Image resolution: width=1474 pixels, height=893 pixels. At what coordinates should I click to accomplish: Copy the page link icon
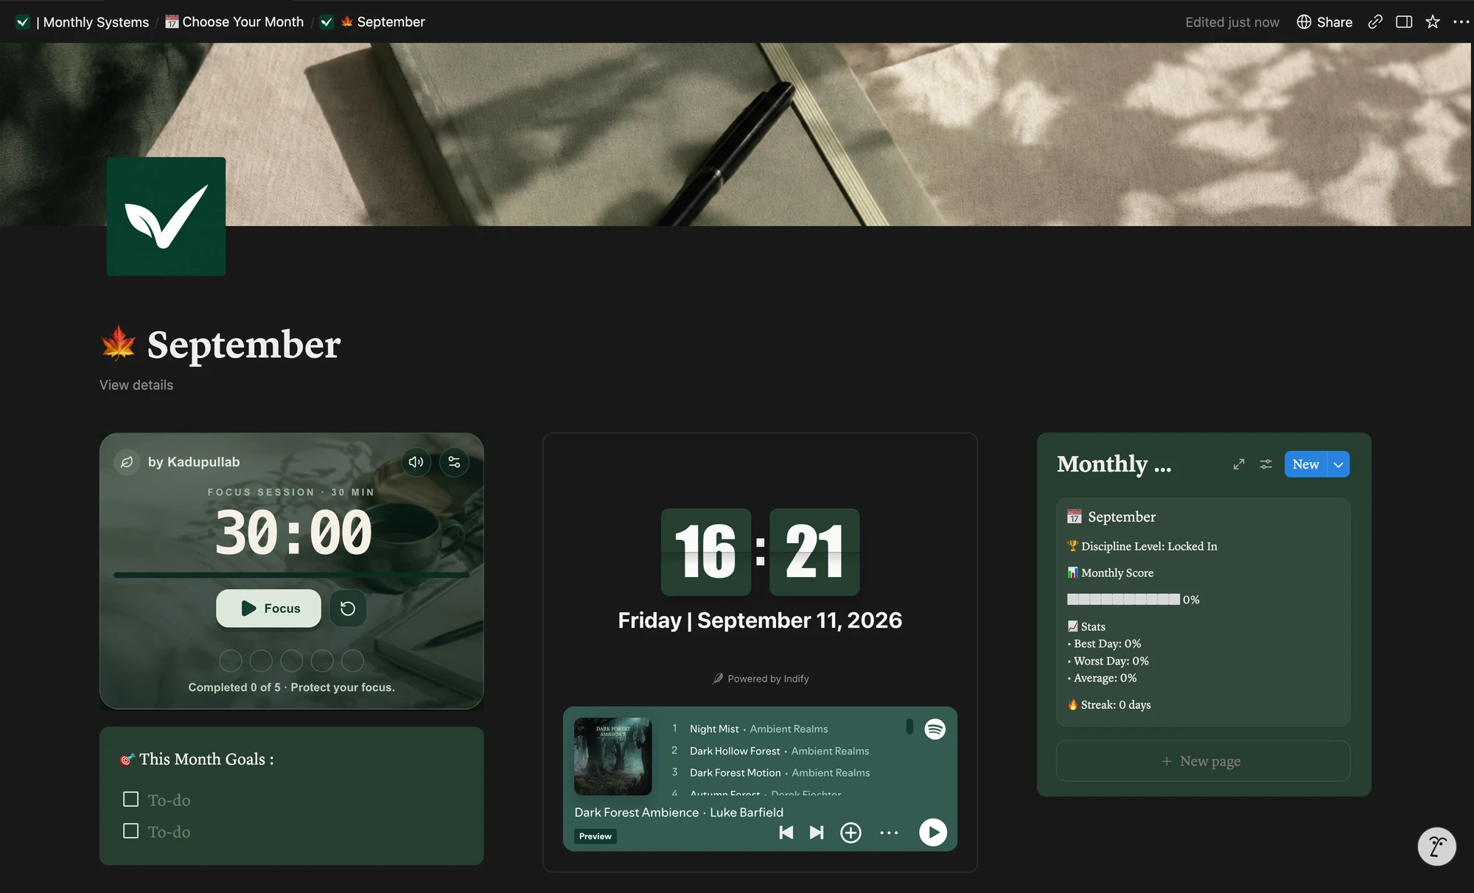pyautogui.click(x=1375, y=22)
